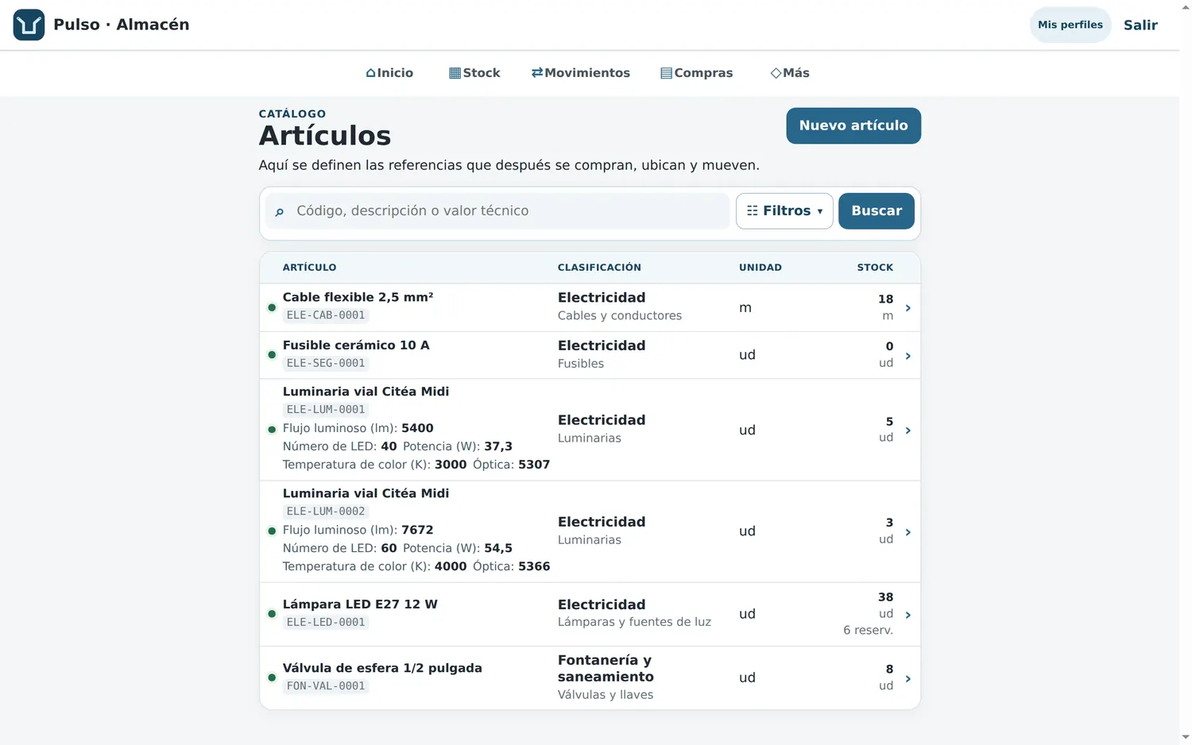Image resolution: width=1192 pixels, height=745 pixels.
Task: Click the Buscar button
Action: pos(877,211)
